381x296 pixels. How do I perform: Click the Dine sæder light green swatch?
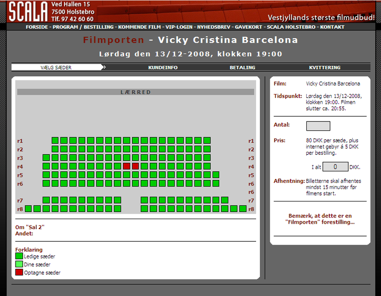pos(19,264)
